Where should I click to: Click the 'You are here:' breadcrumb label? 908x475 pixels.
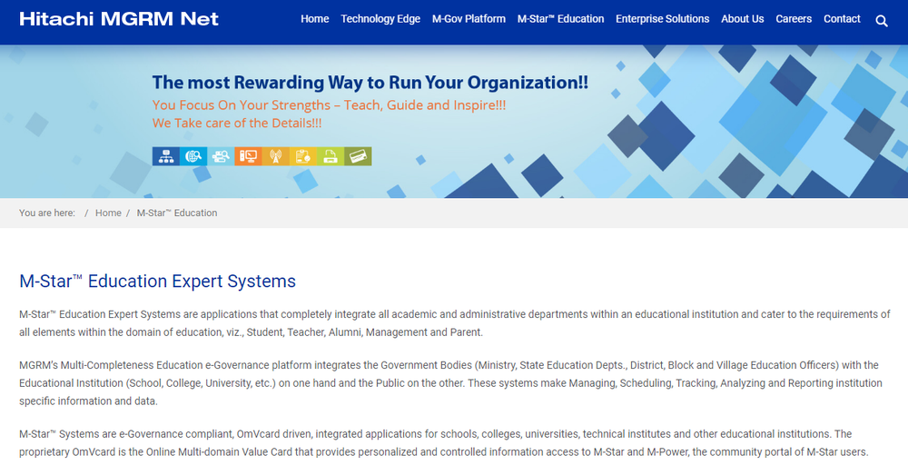[47, 213]
